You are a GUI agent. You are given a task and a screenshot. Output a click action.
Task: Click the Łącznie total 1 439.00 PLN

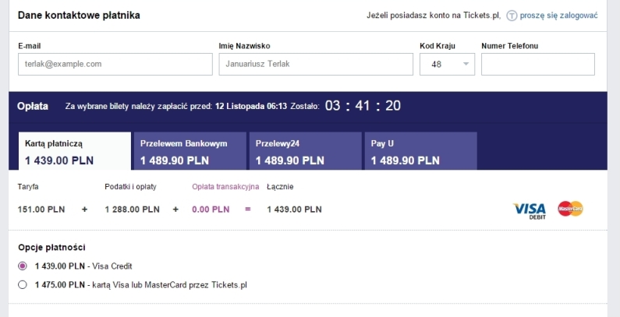click(x=294, y=210)
